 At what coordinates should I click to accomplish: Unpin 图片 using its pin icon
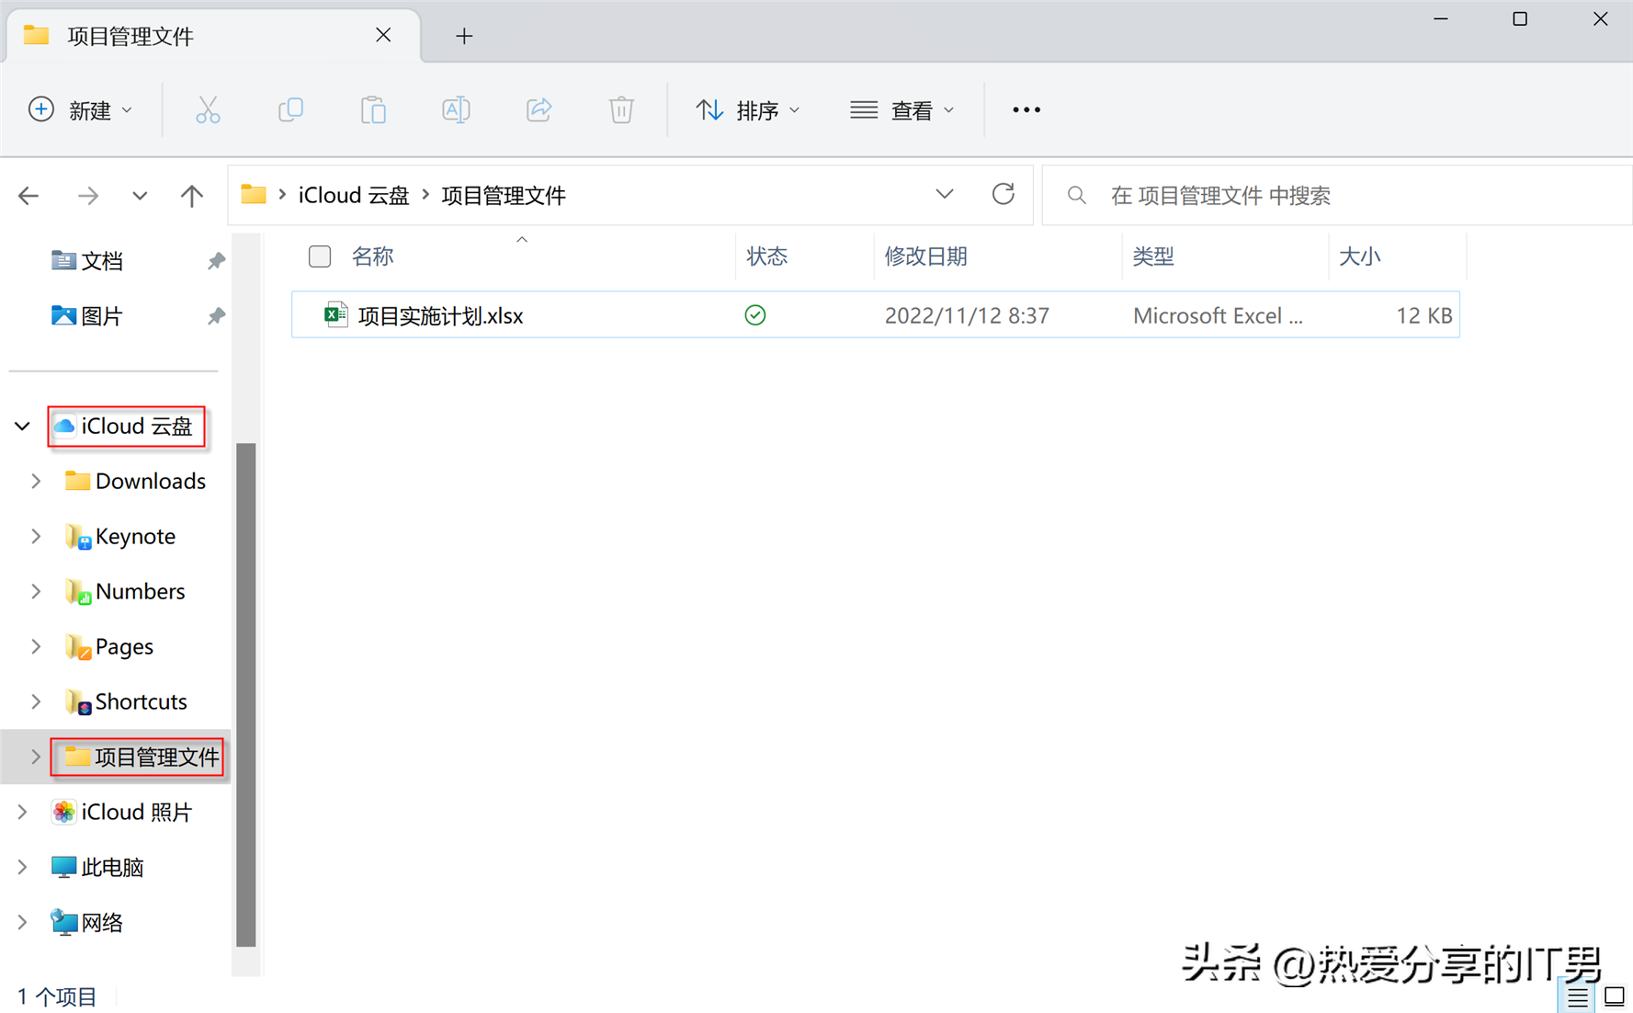click(216, 316)
